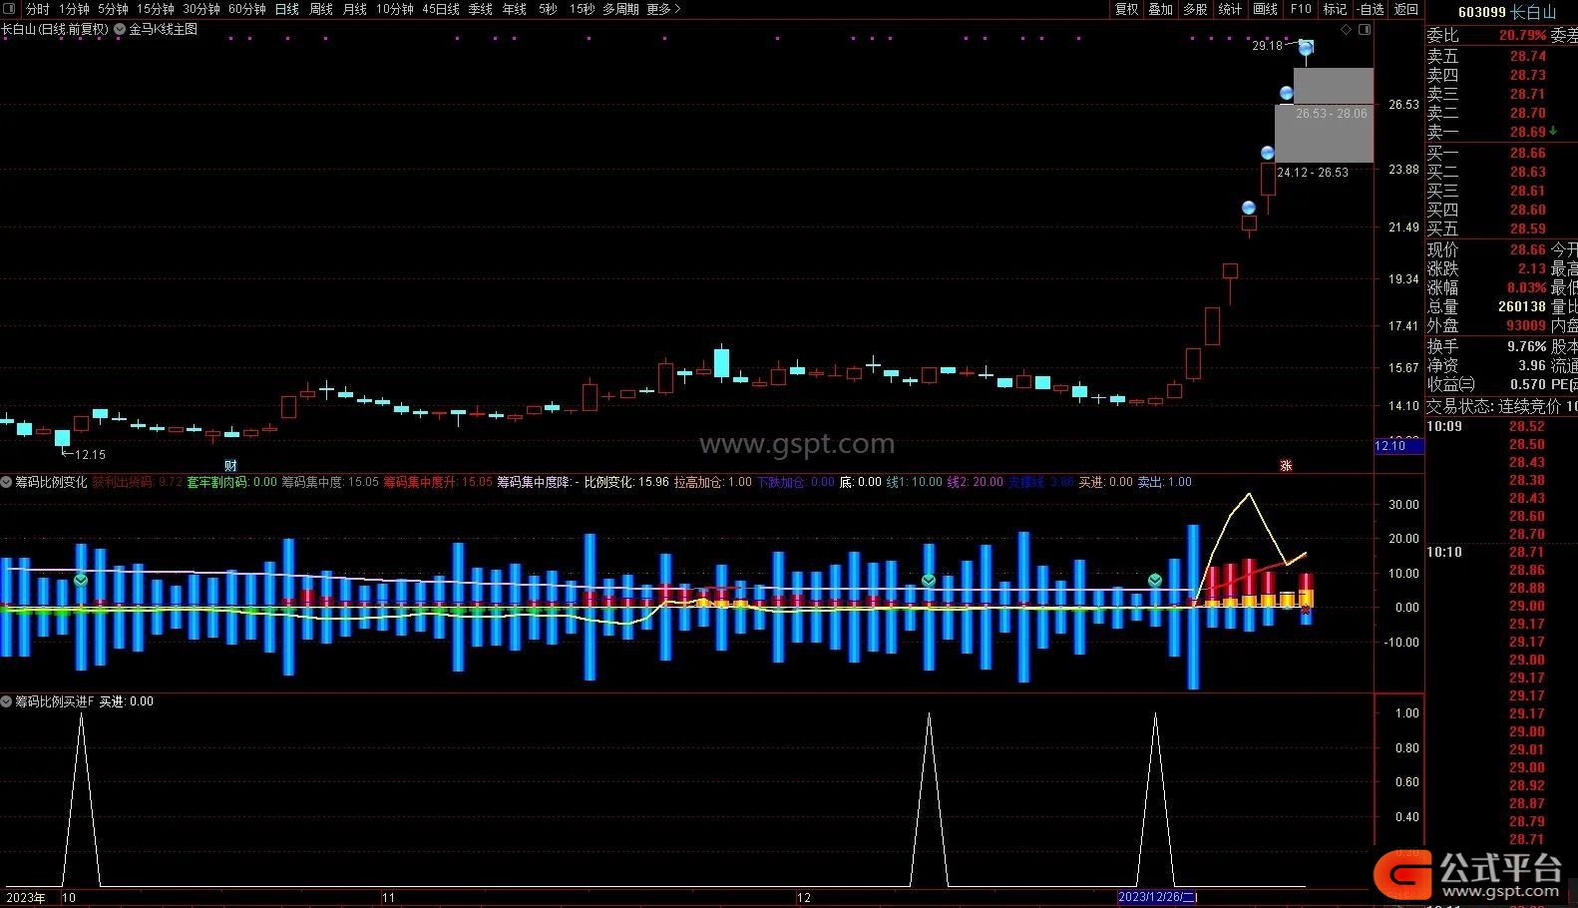
Task: Switch to 30分钟 period
Action: click(x=201, y=9)
